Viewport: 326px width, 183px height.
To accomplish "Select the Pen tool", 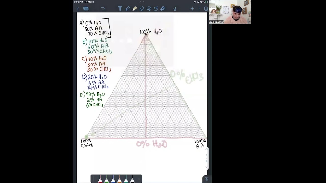I will pyautogui.click(x=127, y=9).
